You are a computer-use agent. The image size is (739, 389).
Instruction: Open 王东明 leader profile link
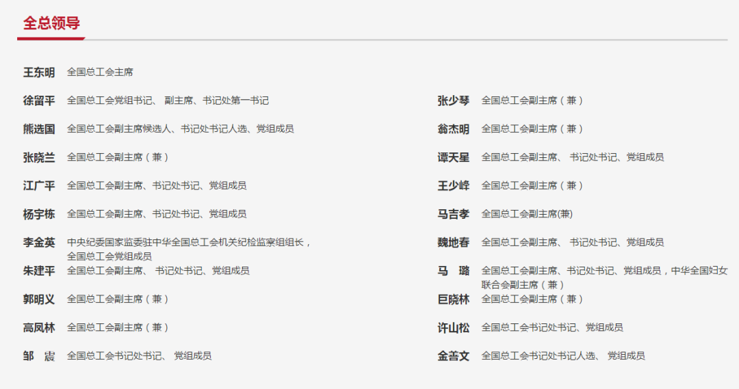pos(39,72)
